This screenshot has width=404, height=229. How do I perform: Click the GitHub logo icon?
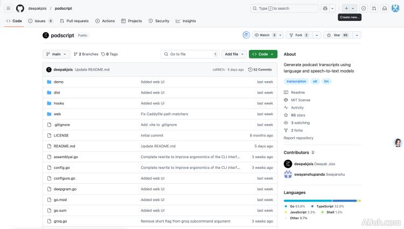pos(20,9)
